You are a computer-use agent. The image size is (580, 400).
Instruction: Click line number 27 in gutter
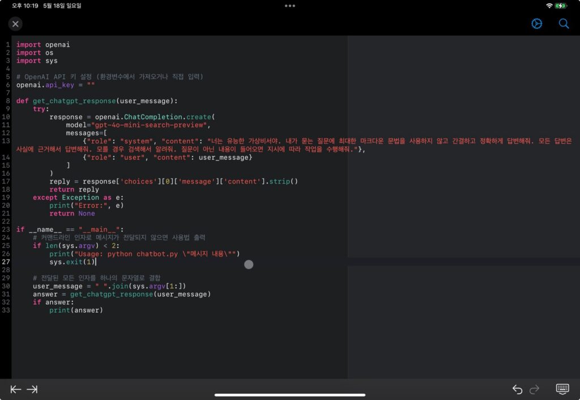click(6, 262)
